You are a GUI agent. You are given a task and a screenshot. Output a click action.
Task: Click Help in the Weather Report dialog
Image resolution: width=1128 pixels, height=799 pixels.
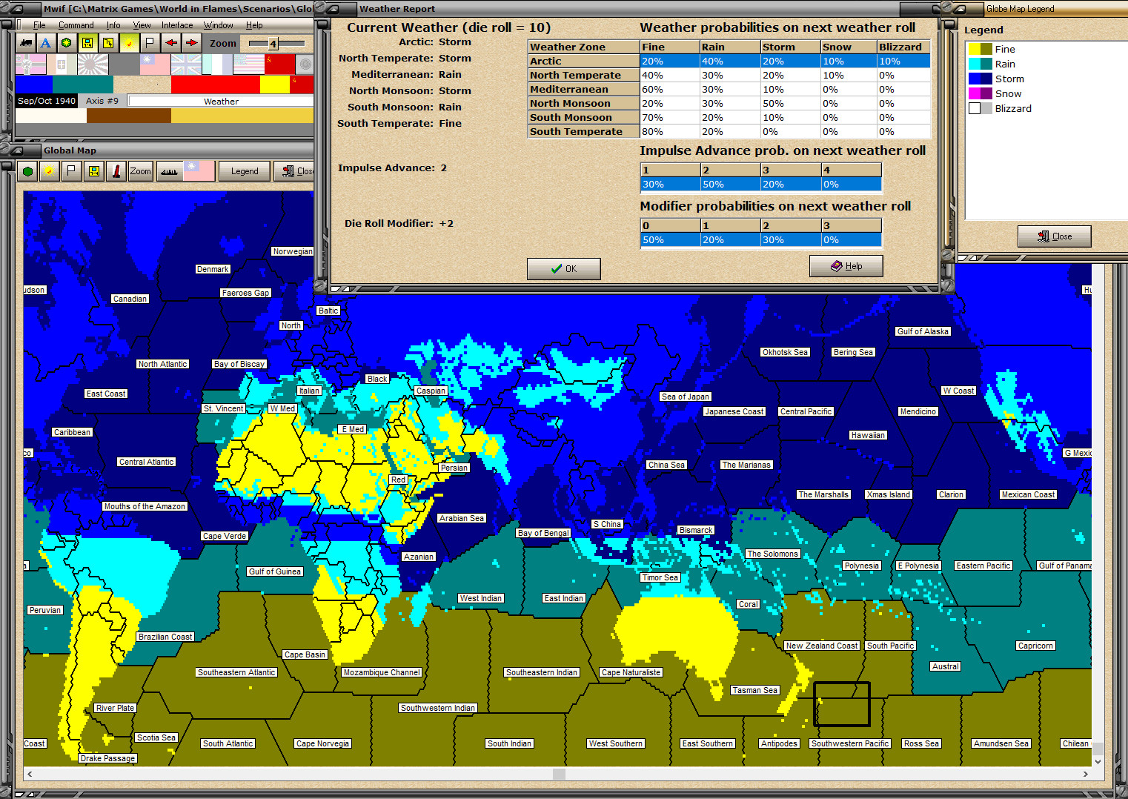[846, 265]
